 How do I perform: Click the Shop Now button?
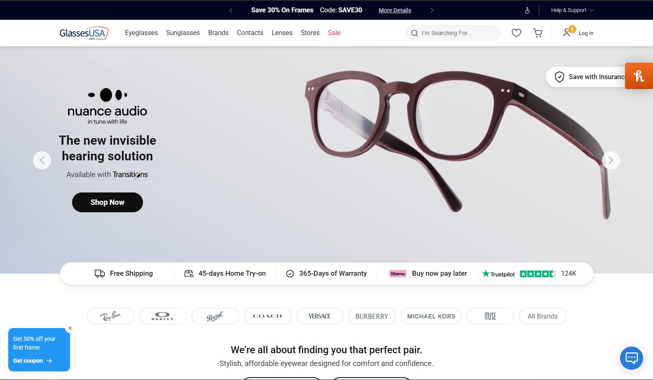click(x=108, y=202)
